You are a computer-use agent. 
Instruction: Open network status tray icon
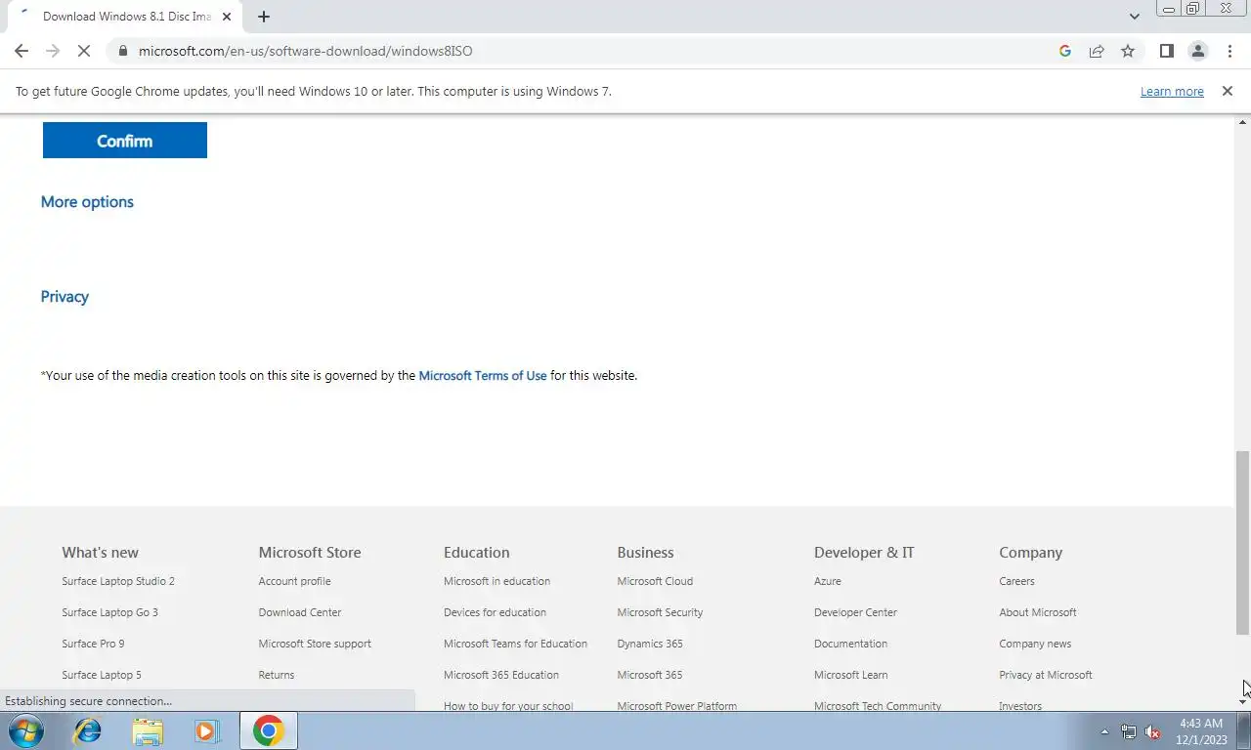point(1128,731)
